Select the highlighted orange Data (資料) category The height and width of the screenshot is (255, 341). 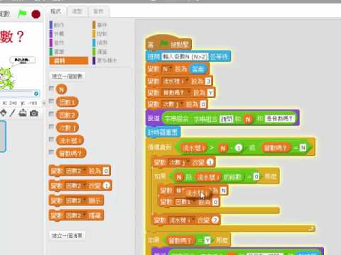pyautogui.click(x=69, y=61)
